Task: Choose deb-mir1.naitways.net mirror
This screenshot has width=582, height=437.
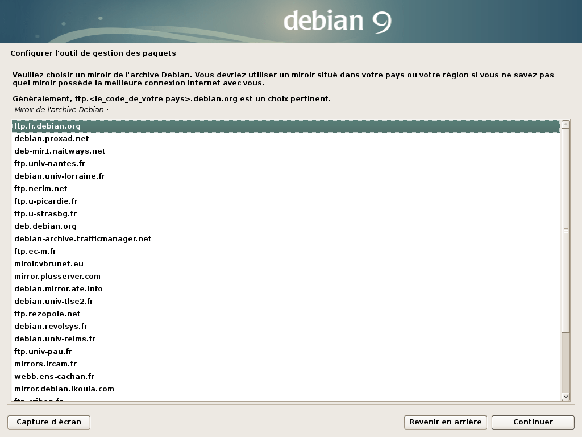Action: [285, 151]
